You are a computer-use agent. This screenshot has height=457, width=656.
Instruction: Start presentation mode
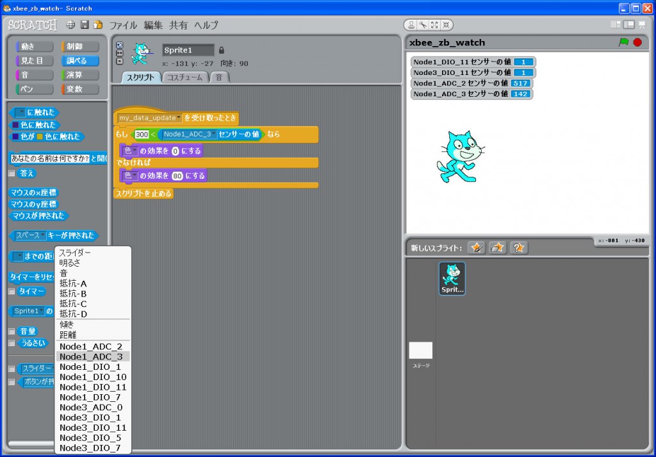642,25
